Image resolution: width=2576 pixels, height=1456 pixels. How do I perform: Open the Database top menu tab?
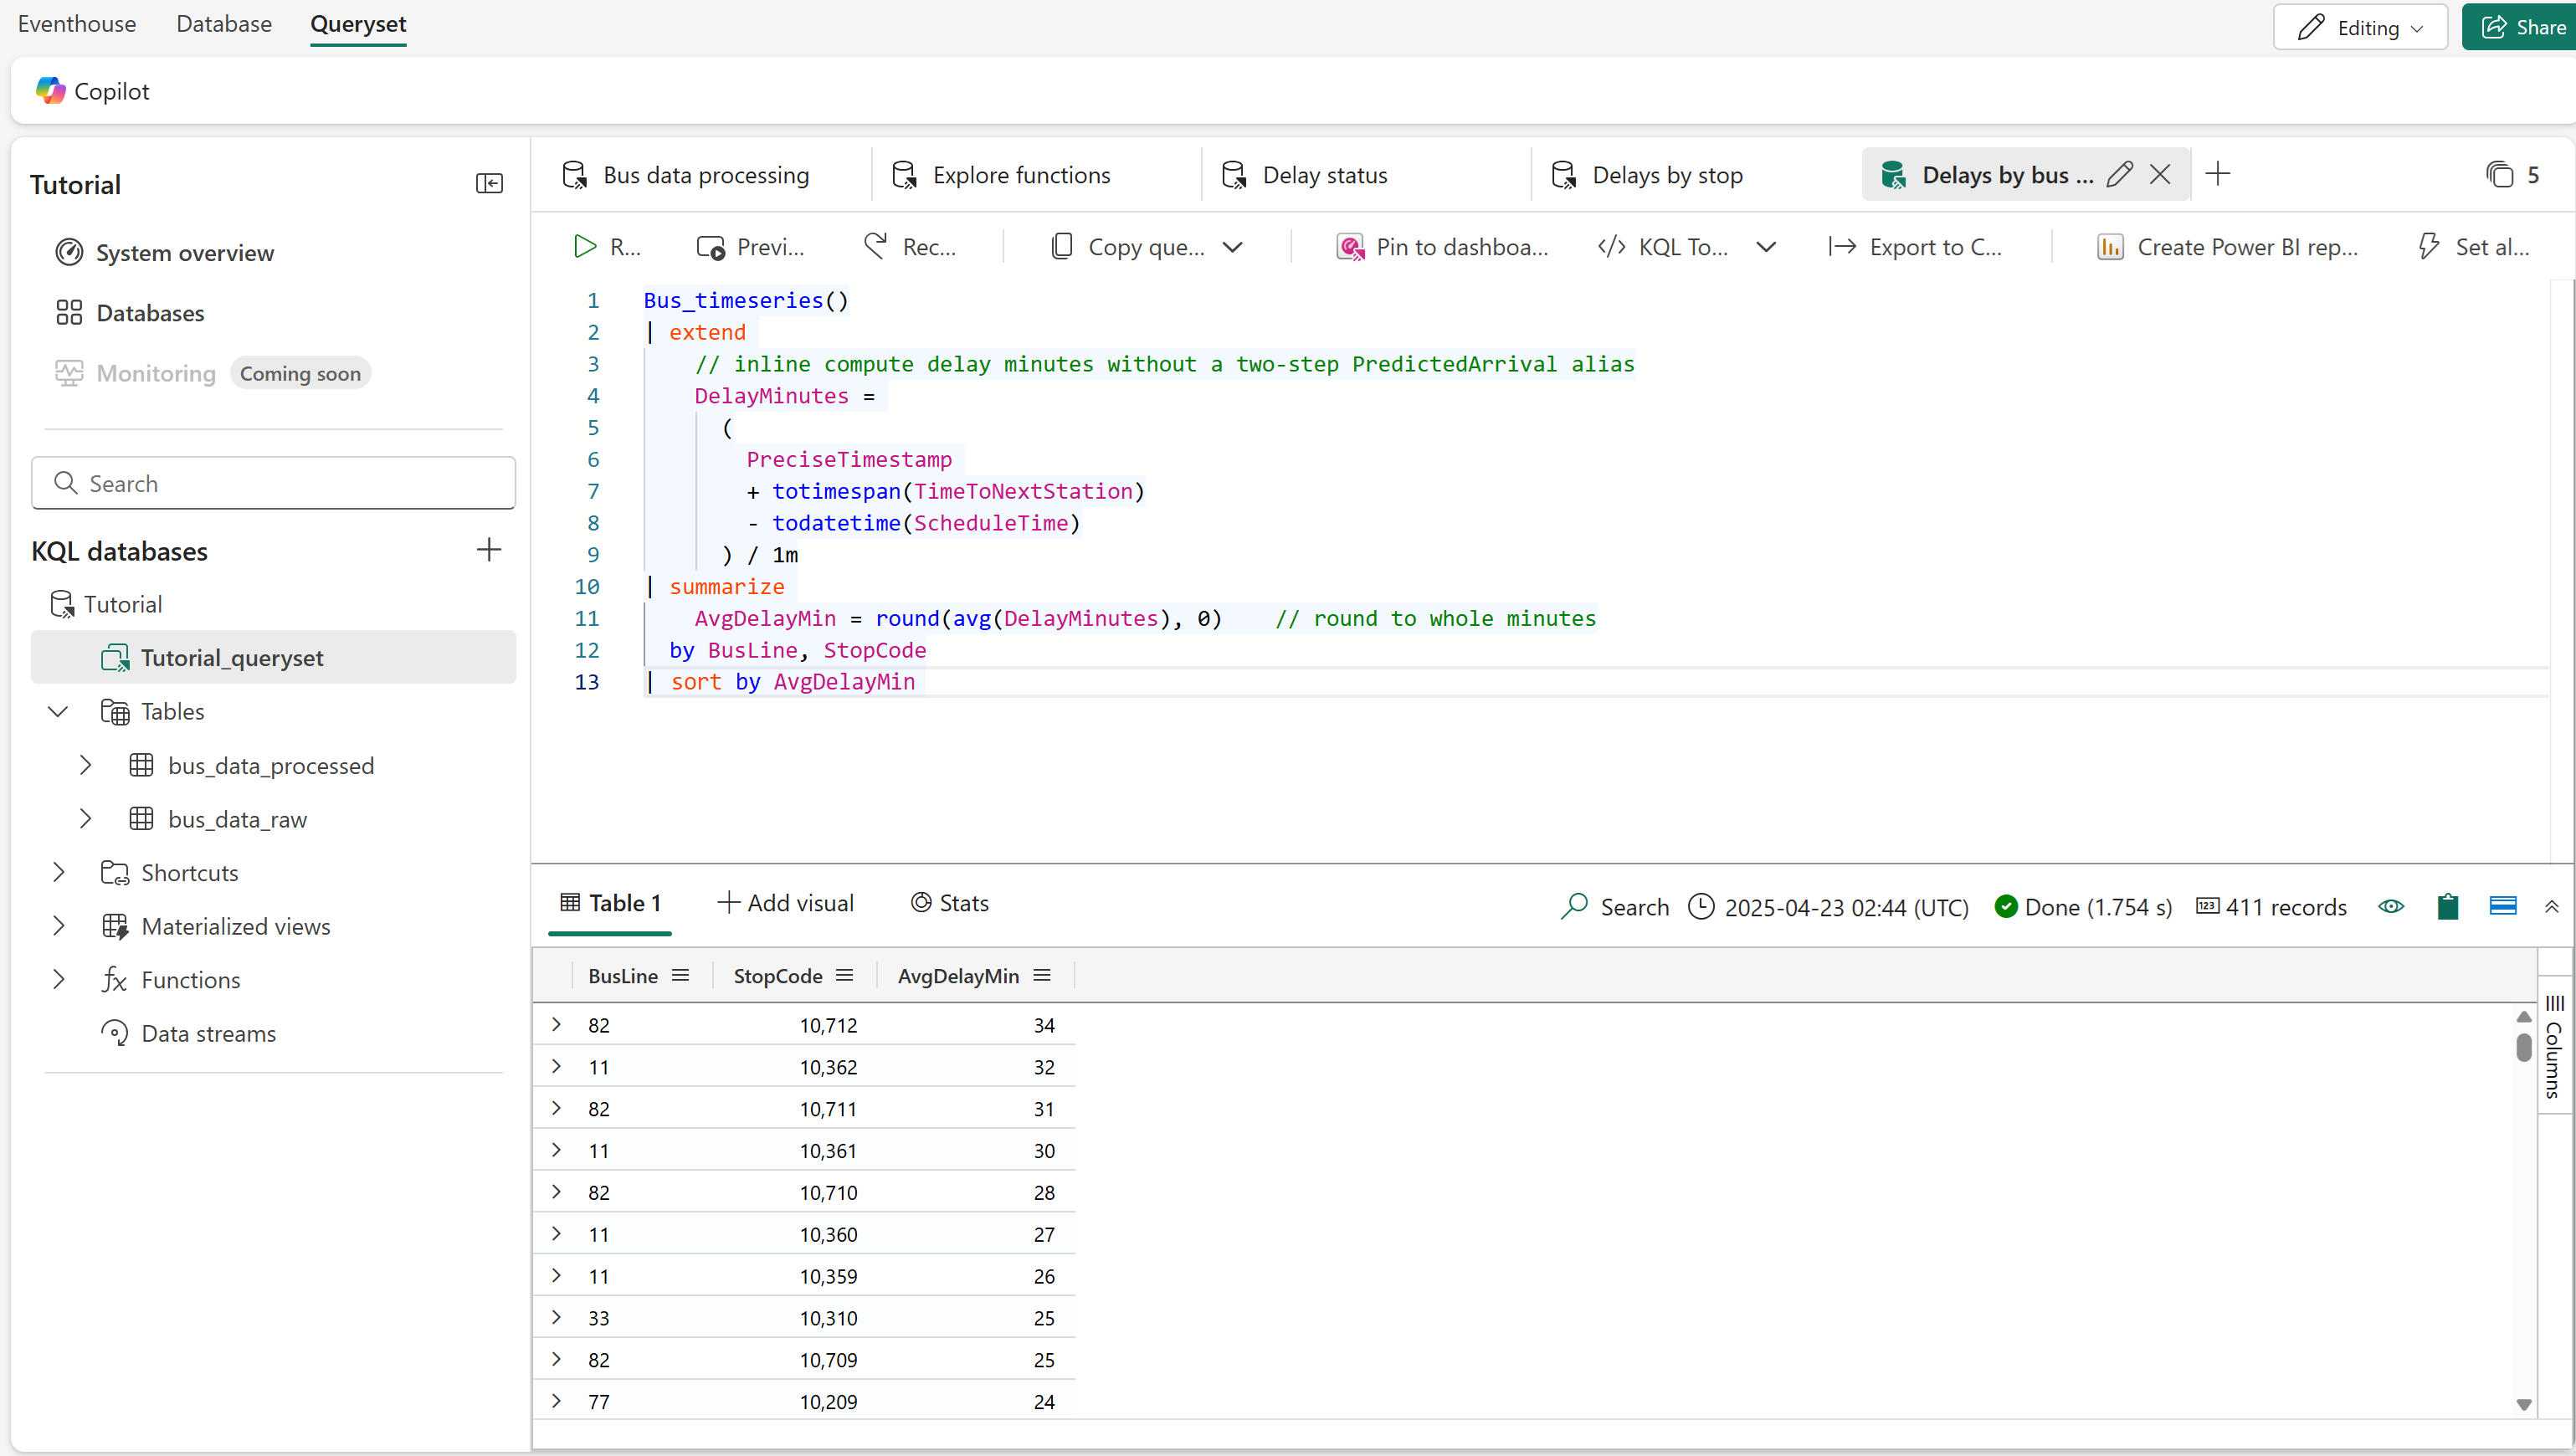[224, 24]
